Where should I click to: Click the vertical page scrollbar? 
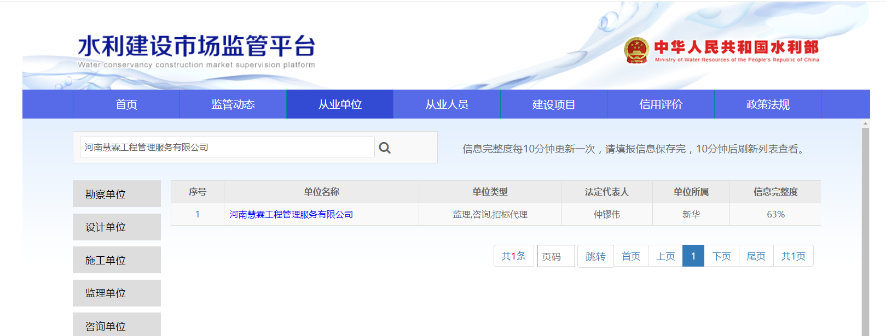click(x=865, y=229)
